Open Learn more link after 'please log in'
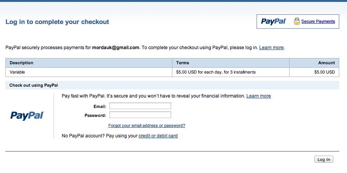Viewport: 347px width, 173px height. (271, 48)
